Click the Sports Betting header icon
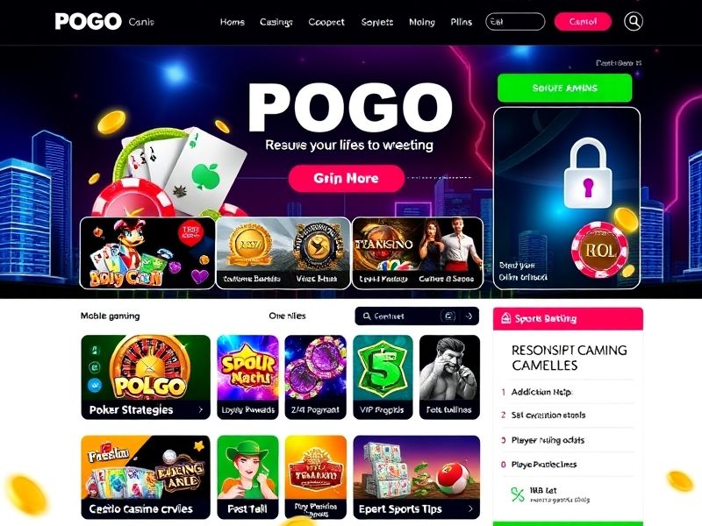Viewport: 702px width, 526px height. (506, 318)
